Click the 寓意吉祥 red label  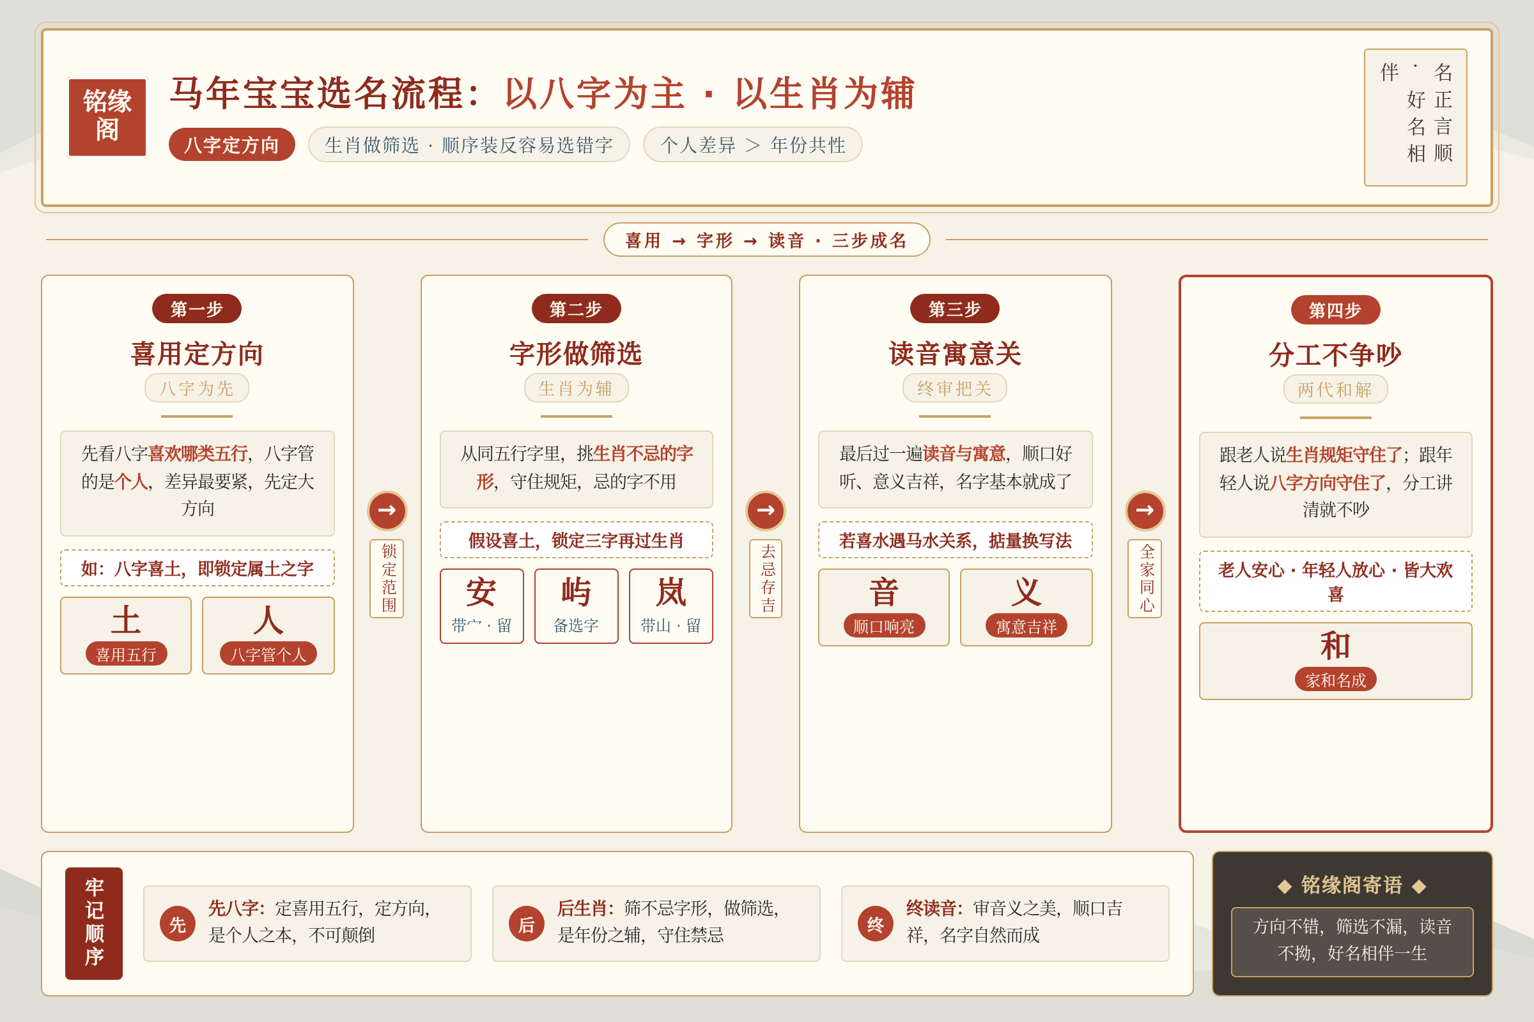point(1026,626)
